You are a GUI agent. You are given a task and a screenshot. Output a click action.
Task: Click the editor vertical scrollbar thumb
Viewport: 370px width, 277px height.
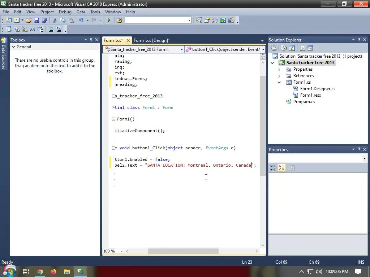point(263,126)
